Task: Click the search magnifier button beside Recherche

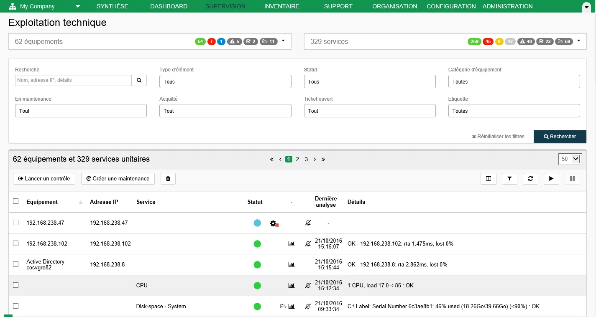Action: click(x=139, y=80)
